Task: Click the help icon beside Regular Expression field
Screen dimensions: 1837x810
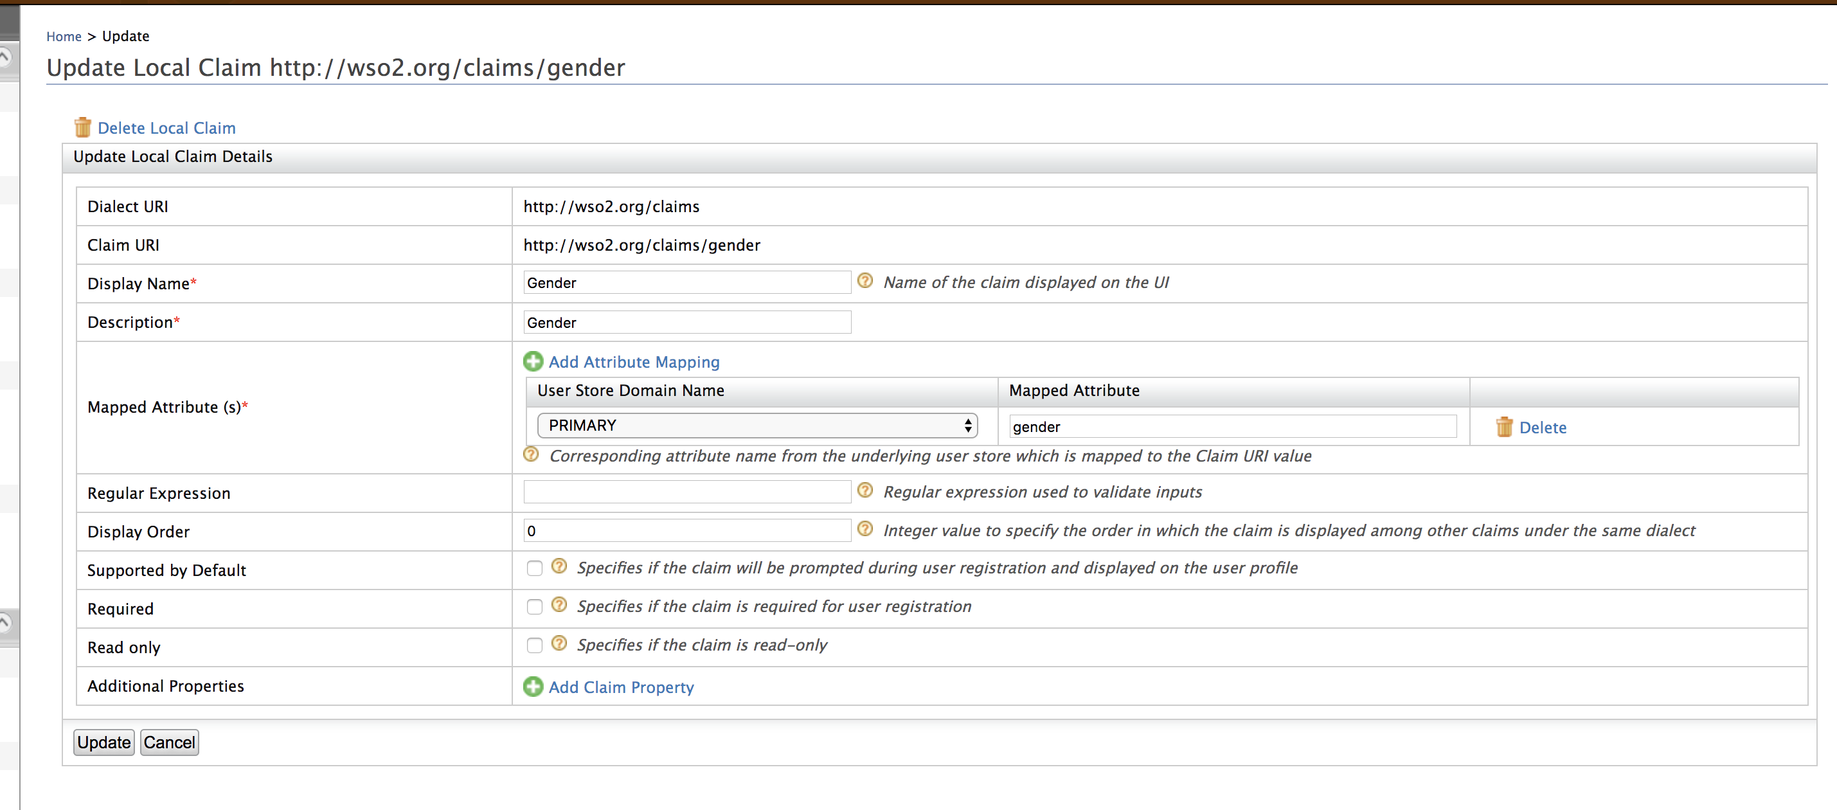Action: point(865,491)
